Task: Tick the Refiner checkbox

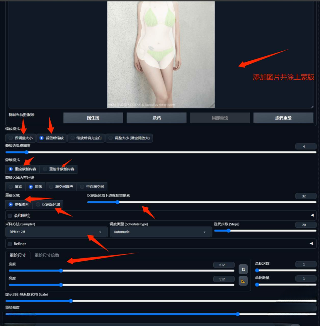Action: (10, 244)
